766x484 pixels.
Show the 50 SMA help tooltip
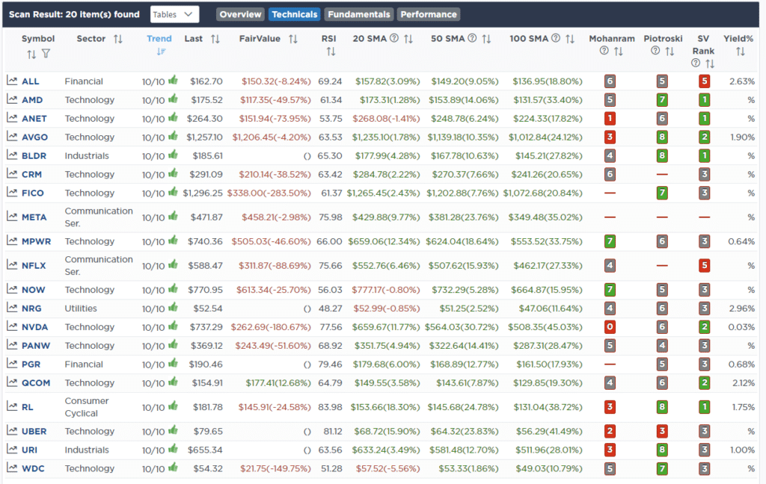coord(472,38)
